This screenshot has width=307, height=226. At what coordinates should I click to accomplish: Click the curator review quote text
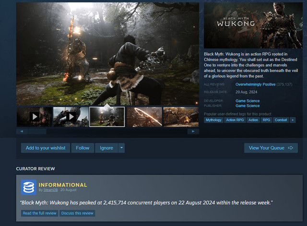146,202
